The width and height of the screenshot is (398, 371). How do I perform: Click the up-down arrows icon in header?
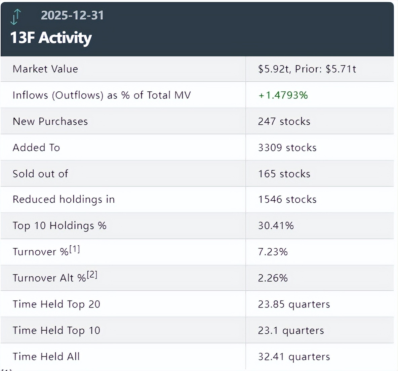[x=15, y=17]
